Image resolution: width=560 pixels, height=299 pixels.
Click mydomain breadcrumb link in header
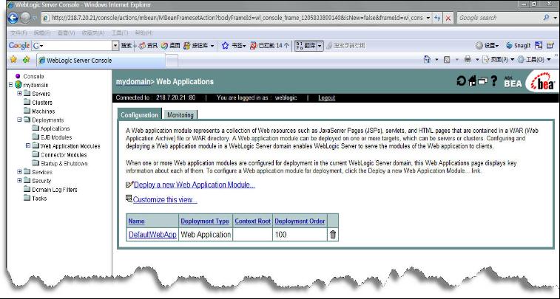point(133,82)
